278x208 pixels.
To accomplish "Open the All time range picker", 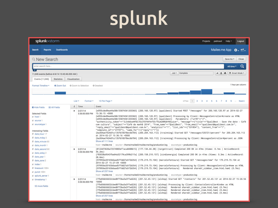I will click(x=232, y=66).
